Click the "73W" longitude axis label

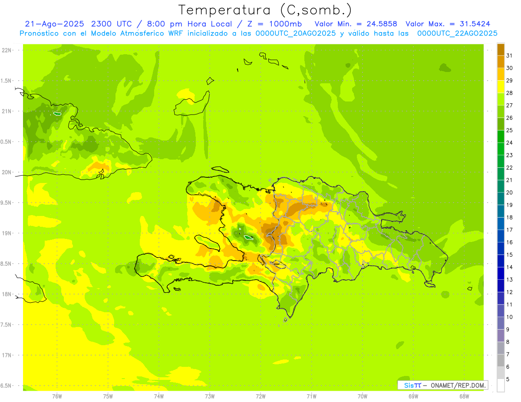[210, 396]
